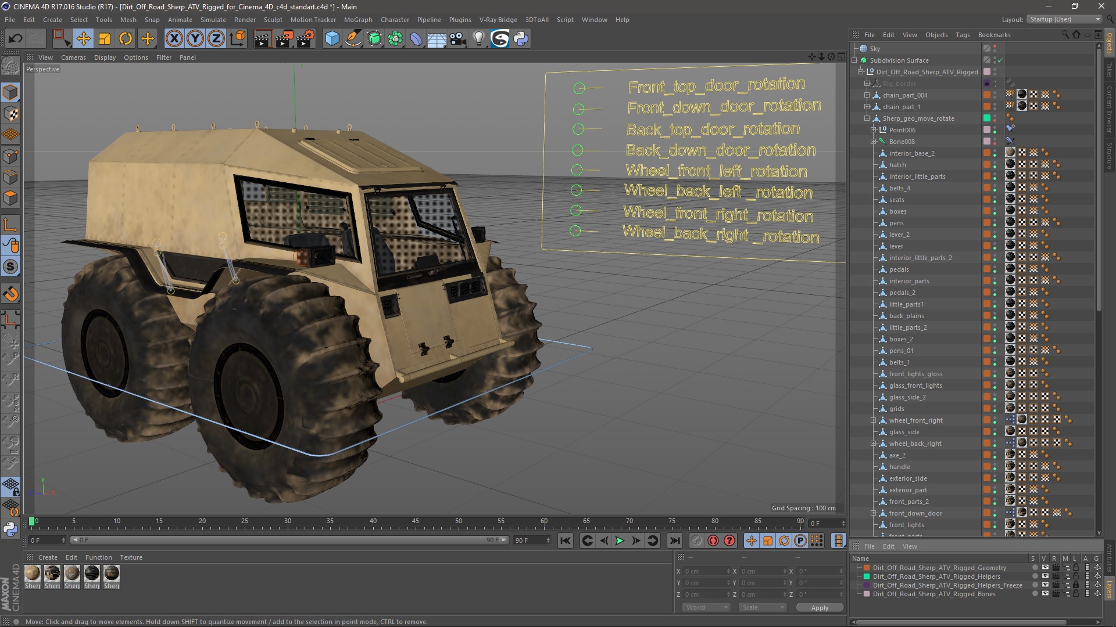Open the Layers side tab

[1109, 589]
